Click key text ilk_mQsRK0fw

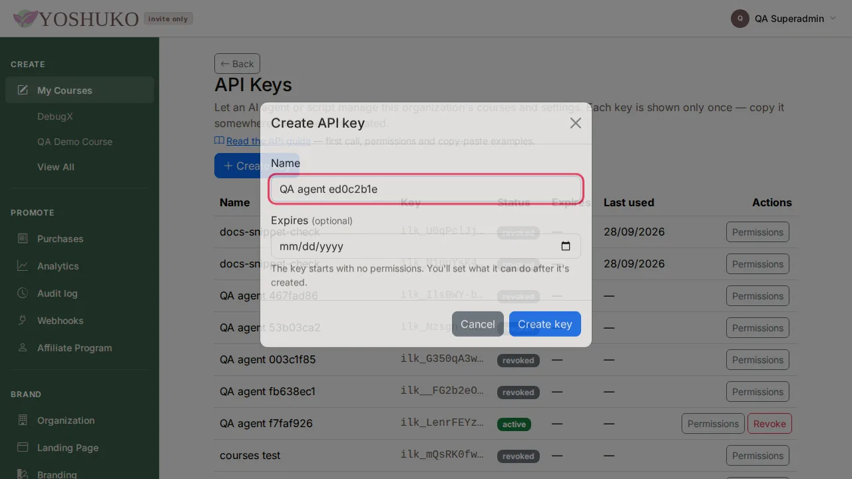pos(442,455)
